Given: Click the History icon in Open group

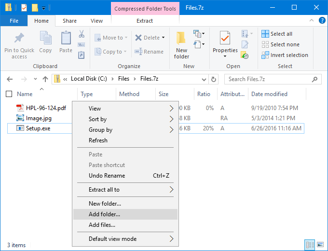Looking at the screenshot, I should point(245,55).
